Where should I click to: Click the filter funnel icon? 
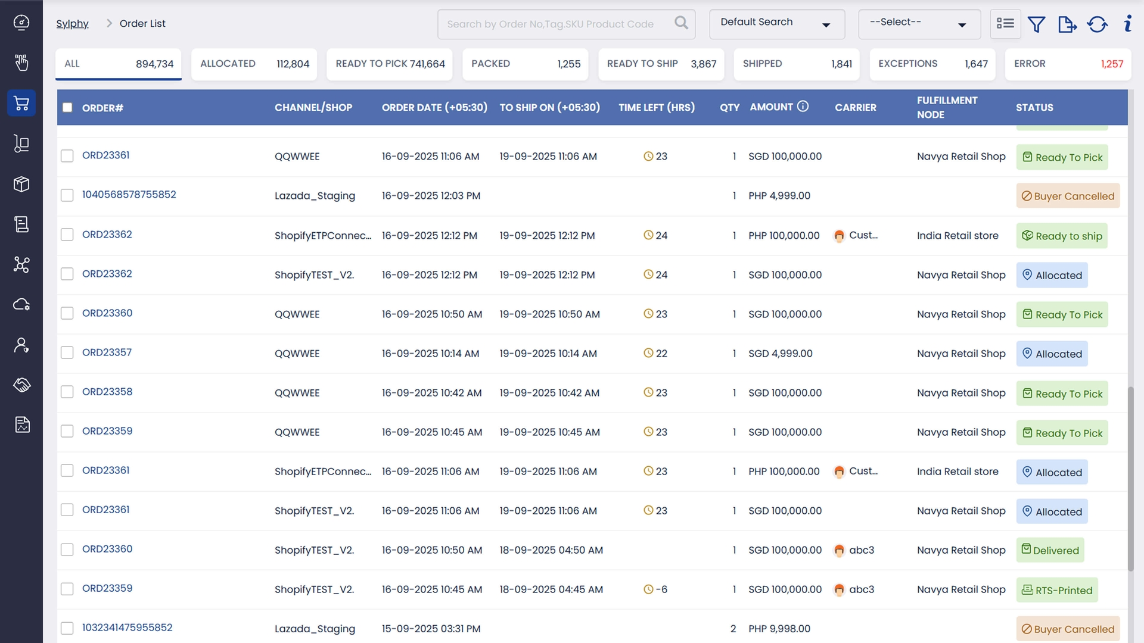[x=1037, y=24]
